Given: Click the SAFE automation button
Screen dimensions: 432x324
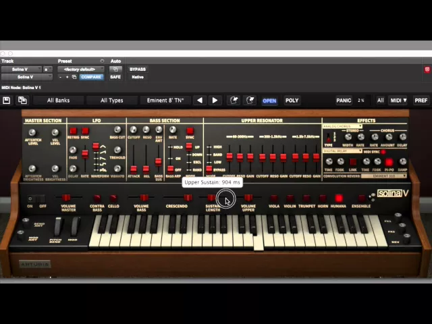Looking at the screenshot, I should (115, 77).
